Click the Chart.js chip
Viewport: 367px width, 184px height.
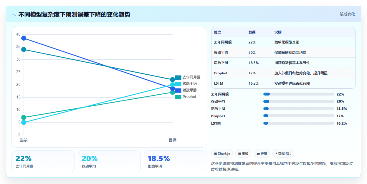[x=222, y=153]
